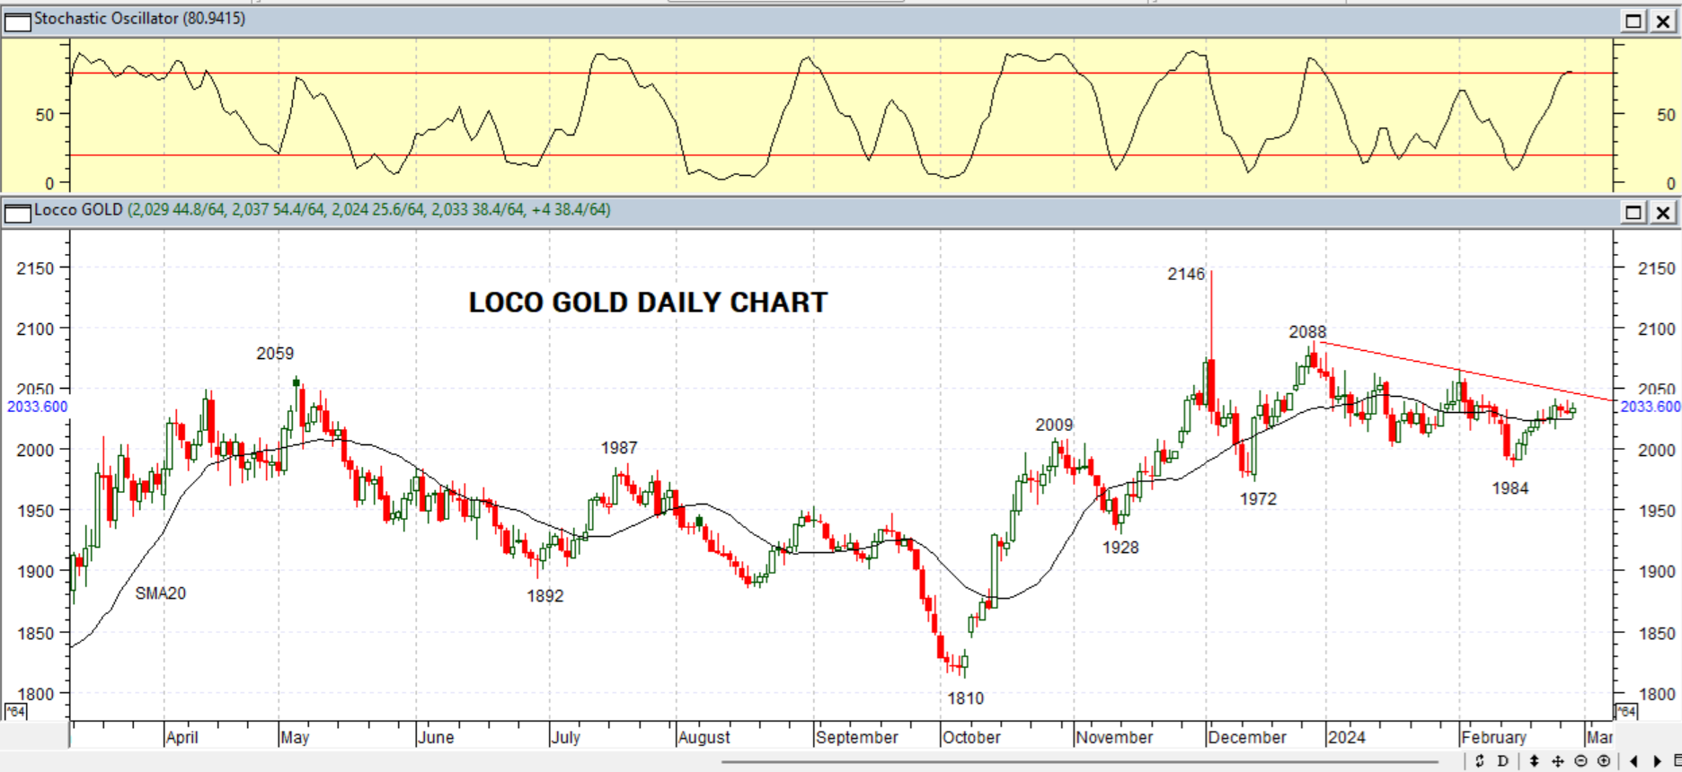This screenshot has height=772, width=1682.
Task: Select the 1928 price annotation
Action: click(1120, 548)
